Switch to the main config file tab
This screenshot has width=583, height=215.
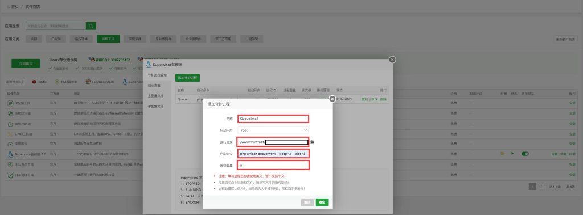pos(155,96)
